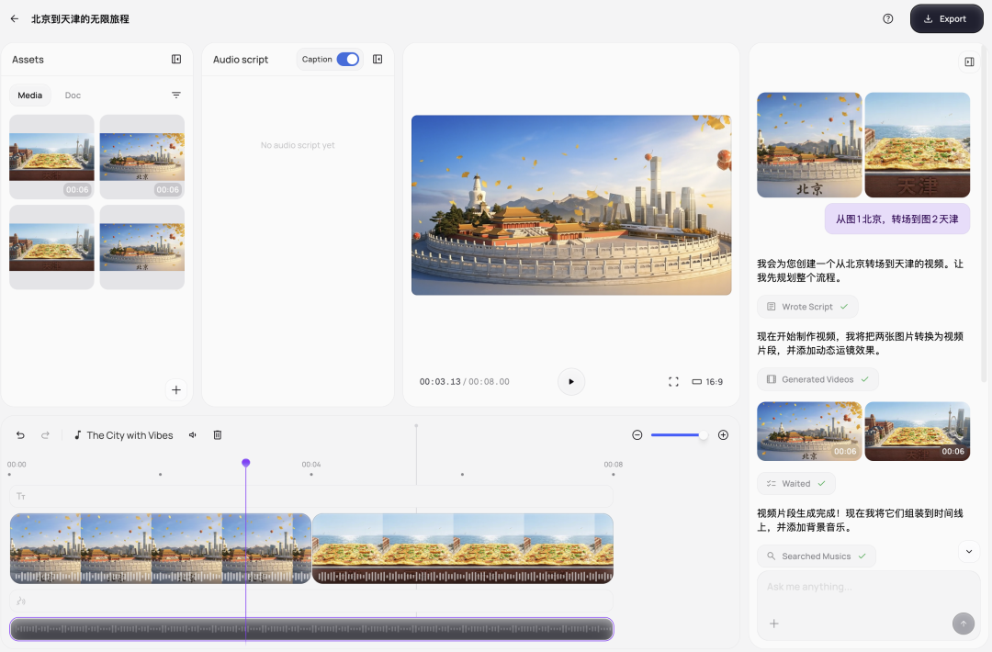Image resolution: width=992 pixels, height=652 pixels.
Task: Expand the Generated Videos step
Action: tap(818, 379)
